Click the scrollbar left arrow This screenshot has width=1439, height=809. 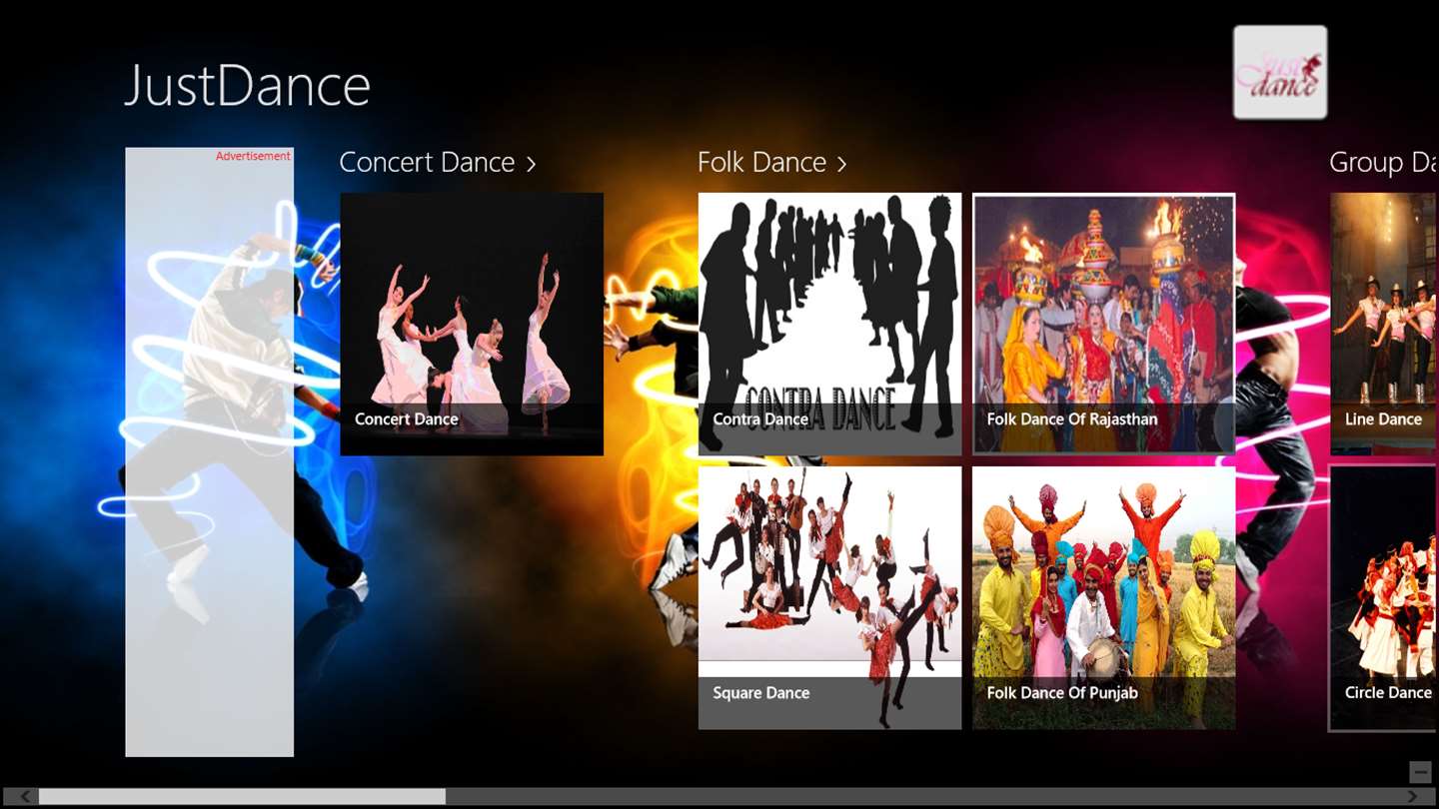[25, 796]
